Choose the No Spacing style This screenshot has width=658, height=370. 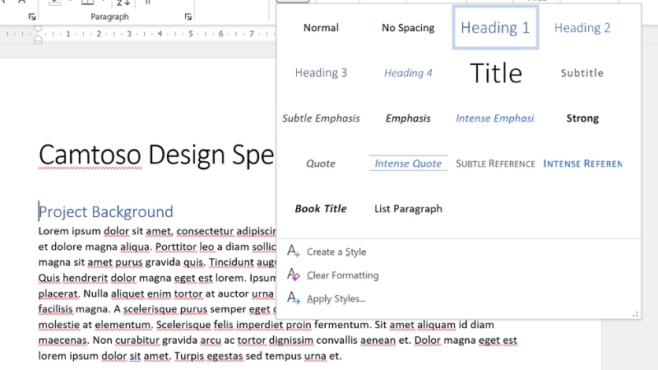[408, 28]
